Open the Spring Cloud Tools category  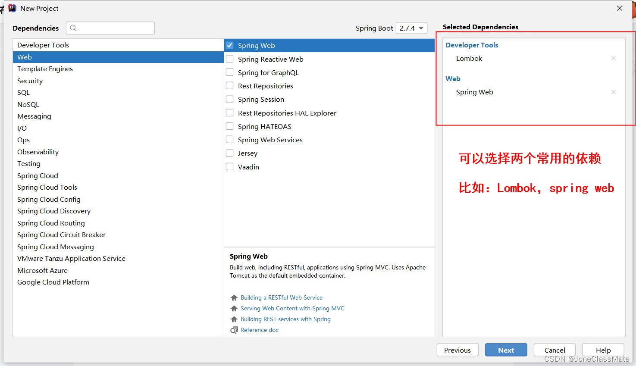tap(118, 187)
